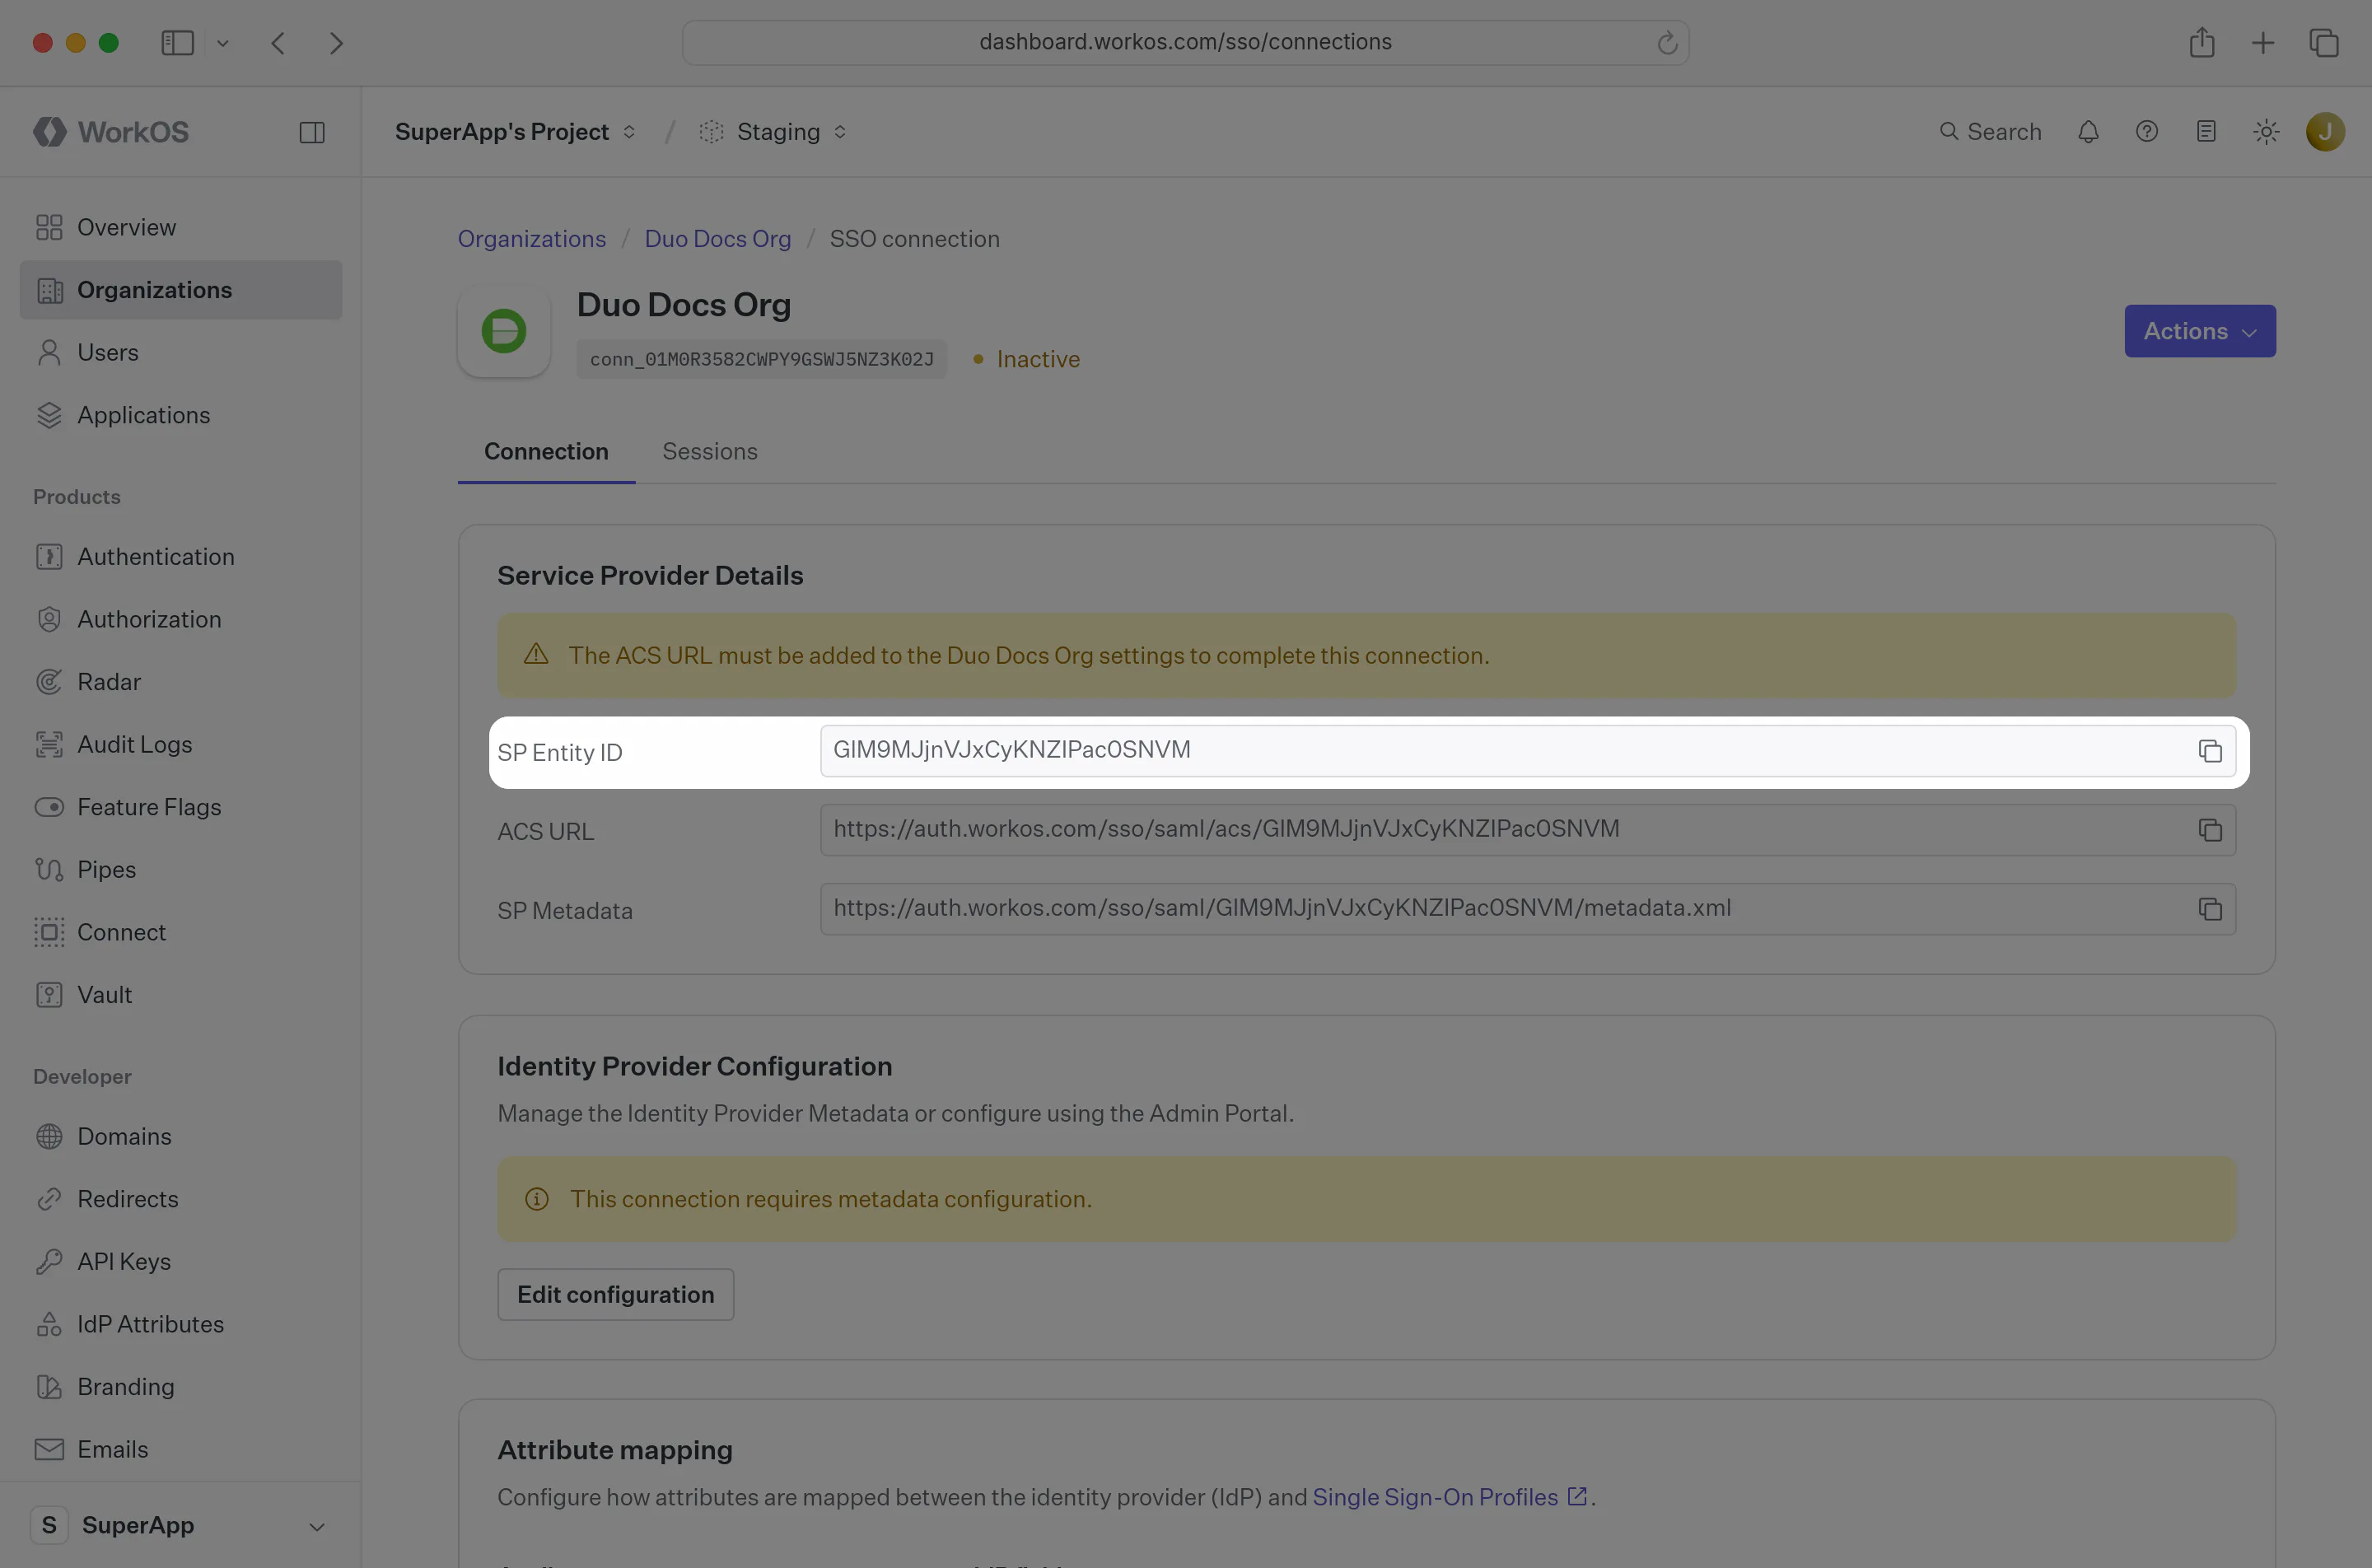
Task: Open notifications bell
Action: (x=2088, y=132)
